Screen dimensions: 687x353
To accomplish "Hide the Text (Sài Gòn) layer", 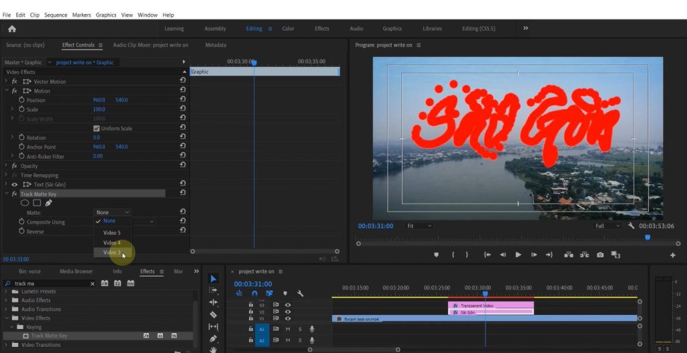I will click(15, 185).
